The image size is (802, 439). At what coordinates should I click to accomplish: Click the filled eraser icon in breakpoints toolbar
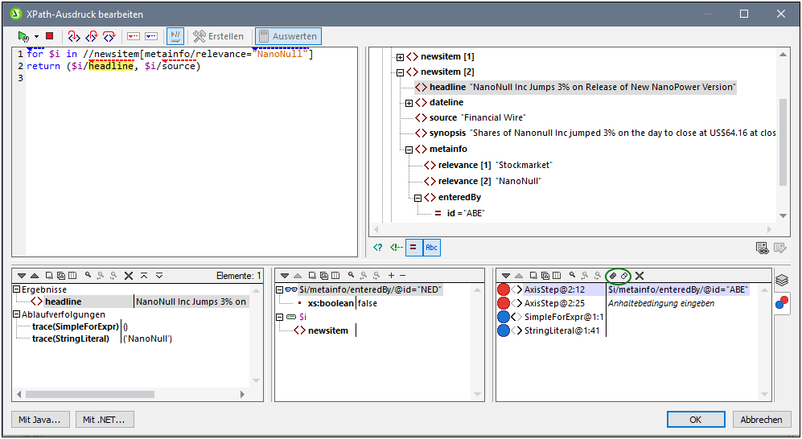(x=612, y=276)
